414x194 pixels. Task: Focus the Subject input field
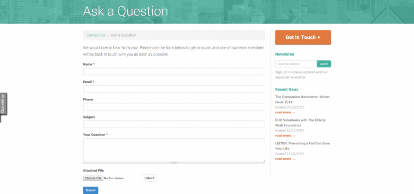click(174, 124)
